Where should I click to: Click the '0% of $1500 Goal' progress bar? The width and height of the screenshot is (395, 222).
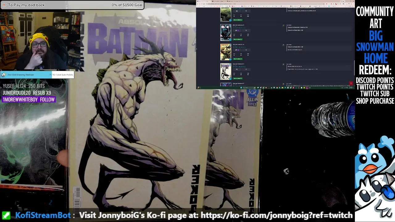(x=72, y=5)
